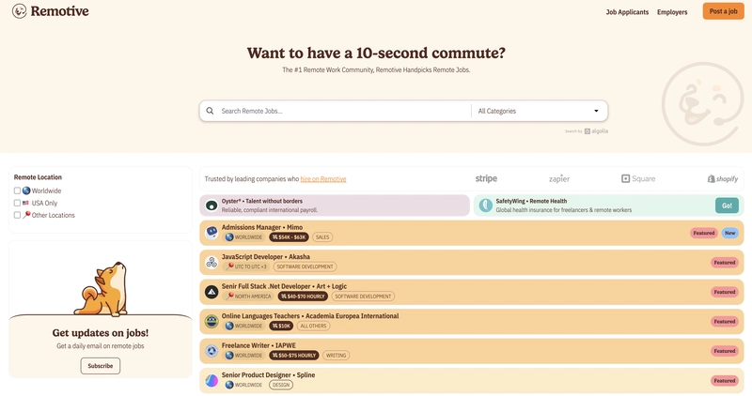Click the Oyster logo icon
Viewport: 752px width, 396px height.
coord(211,206)
